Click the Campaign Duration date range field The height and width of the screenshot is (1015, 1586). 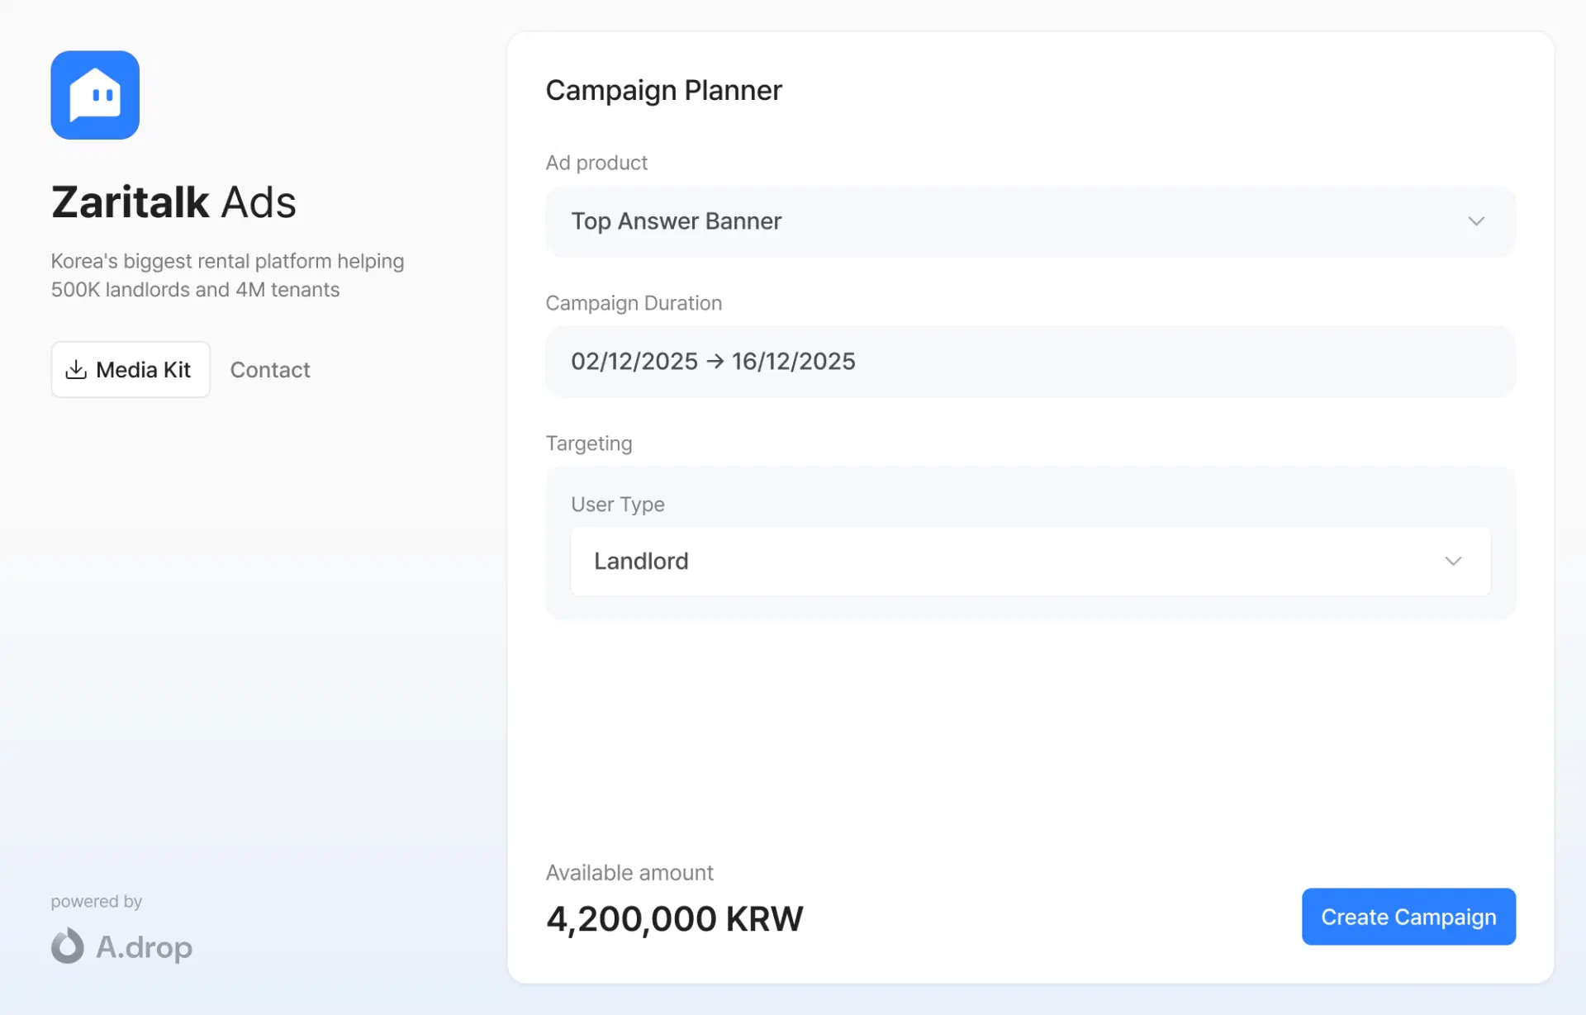point(1030,362)
